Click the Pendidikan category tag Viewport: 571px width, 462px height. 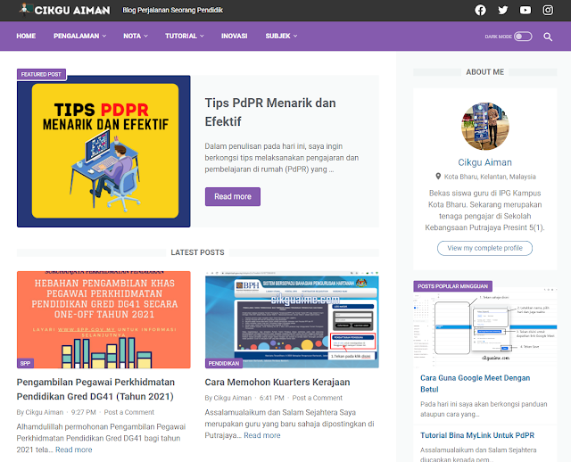click(224, 363)
